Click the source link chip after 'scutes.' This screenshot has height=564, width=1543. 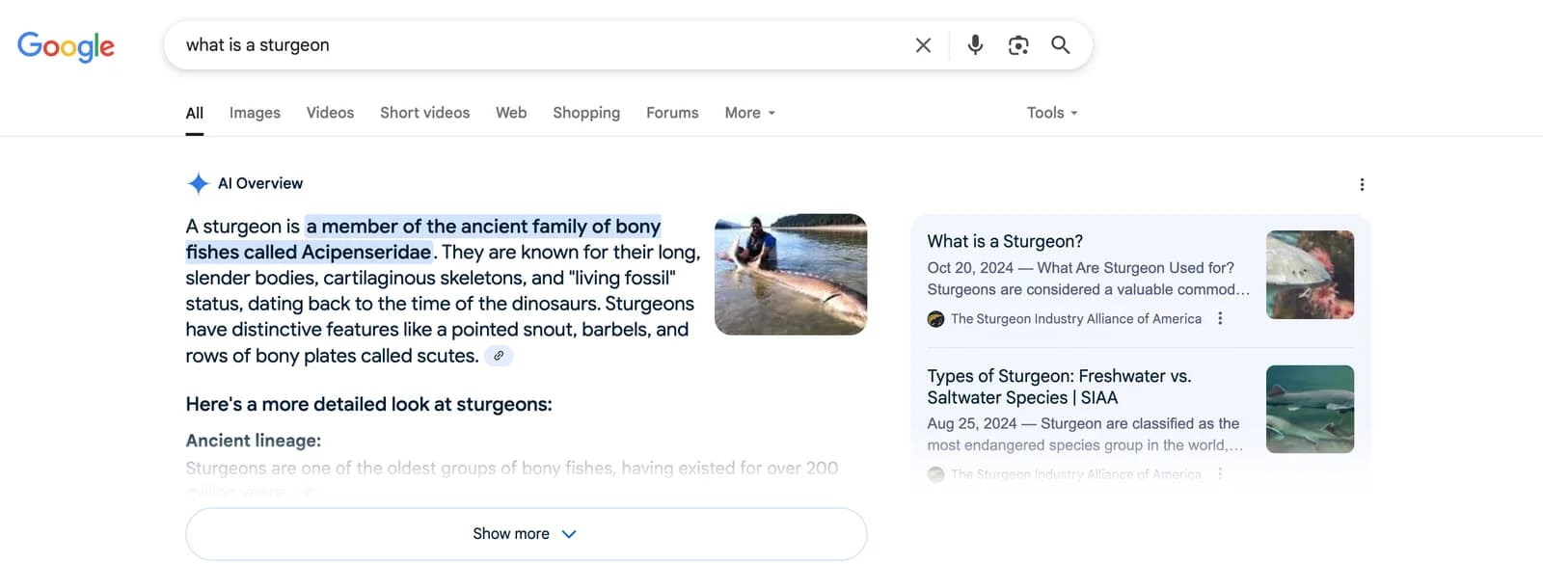tap(499, 356)
